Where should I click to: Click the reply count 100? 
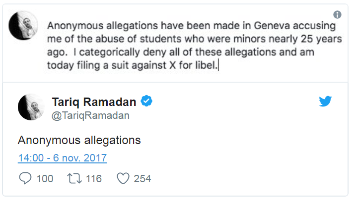[45, 178]
